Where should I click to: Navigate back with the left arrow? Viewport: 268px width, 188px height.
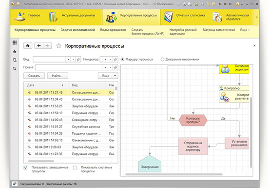tap(39, 46)
